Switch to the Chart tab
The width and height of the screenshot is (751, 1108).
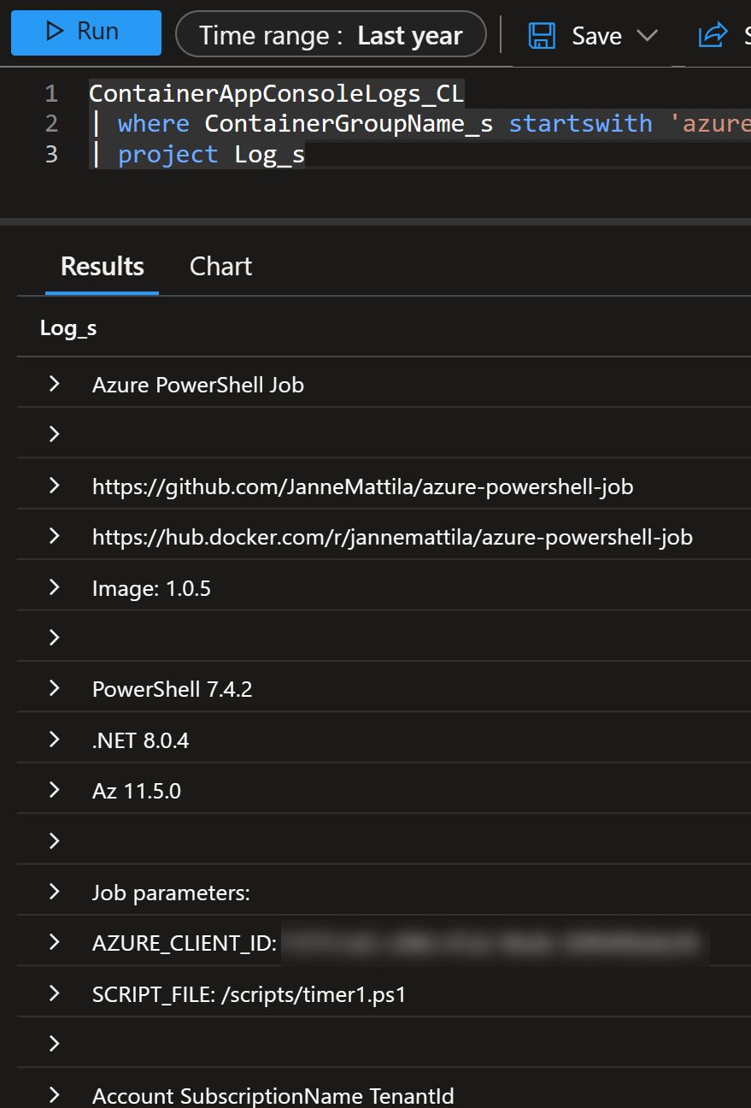(x=220, y=266)
